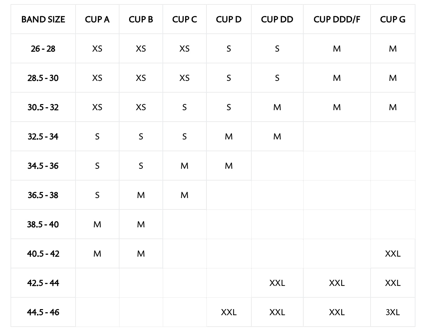Select the 36.5 - 38 band row label
Image resolution: width=425 pixels, height=333 pixels.
coord(43,195)
